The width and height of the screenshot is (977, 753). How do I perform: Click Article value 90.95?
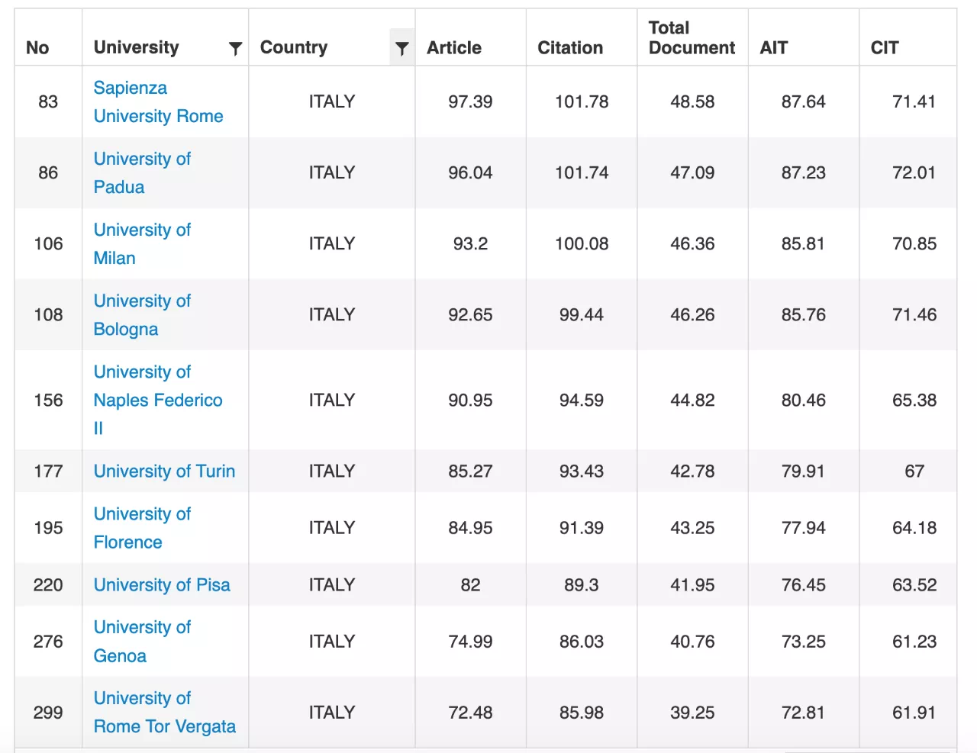[470, 400]
